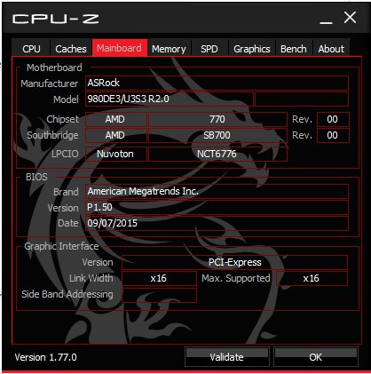Image resolution: width=371 pixels, height=374 pixels.
Task: Close the CPU-Z window
Action: pos(350,18)
